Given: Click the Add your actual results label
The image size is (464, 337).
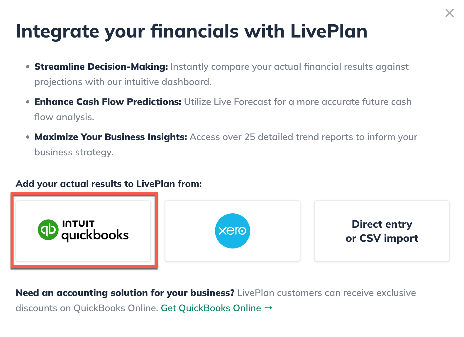Looking at the screenshot, I should 109,184.
